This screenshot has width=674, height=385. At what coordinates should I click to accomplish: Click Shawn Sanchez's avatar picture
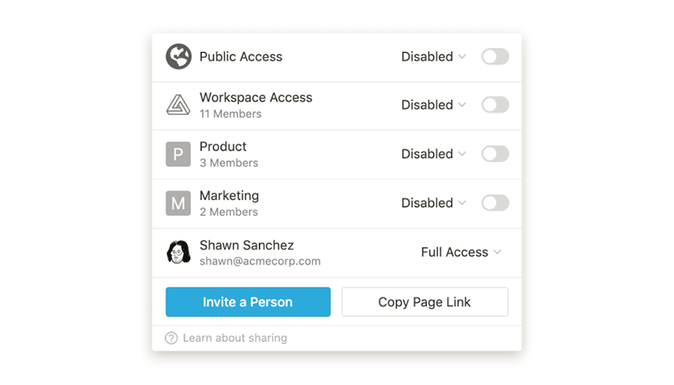(178, 252)
